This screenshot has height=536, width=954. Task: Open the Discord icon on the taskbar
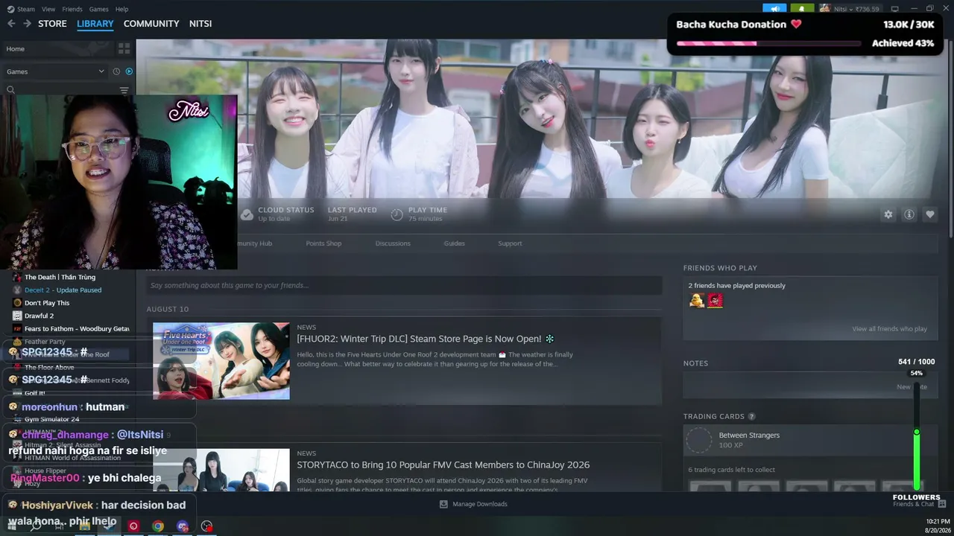click(x=183, y=526)
